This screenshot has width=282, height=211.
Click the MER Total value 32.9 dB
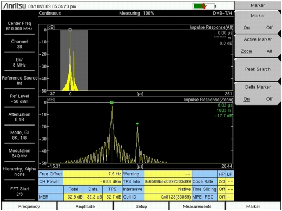pyautogui.click(x=73, y=197)
